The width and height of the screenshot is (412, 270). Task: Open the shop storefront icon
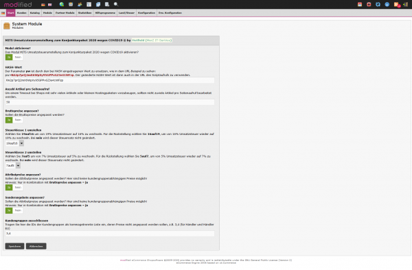click(x=360, y=4)
